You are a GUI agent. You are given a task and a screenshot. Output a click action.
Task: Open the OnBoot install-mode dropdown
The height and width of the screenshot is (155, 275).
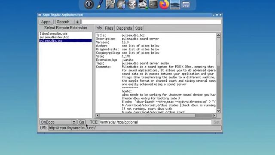pos(58,122)
